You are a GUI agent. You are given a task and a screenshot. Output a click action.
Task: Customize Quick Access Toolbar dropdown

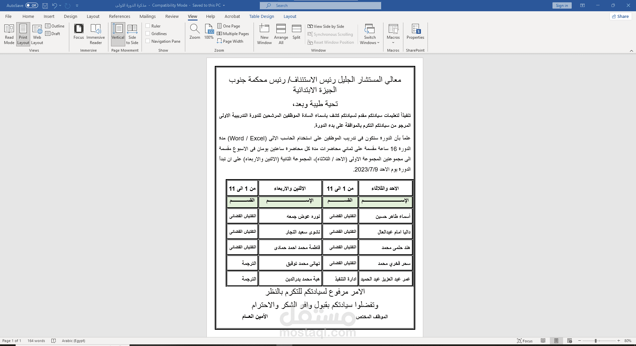pos(77,6)
